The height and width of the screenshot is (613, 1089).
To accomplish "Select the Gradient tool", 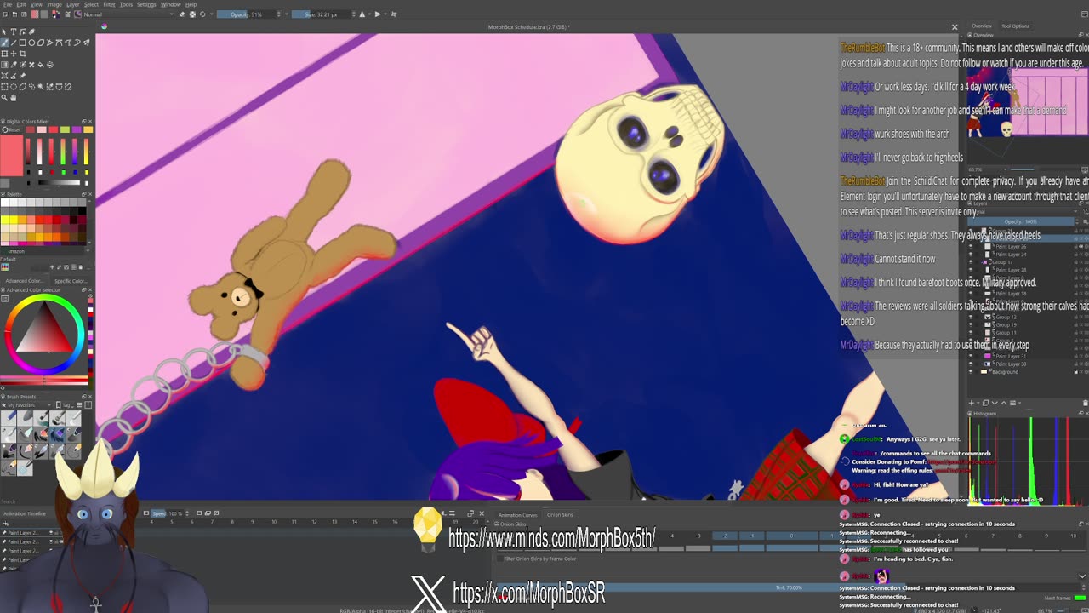I will [x=4, y=65].
